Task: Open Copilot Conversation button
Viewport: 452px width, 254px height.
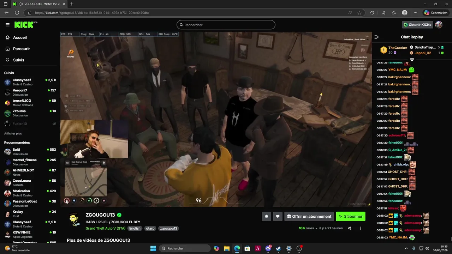Action: [x=436, y=13]
